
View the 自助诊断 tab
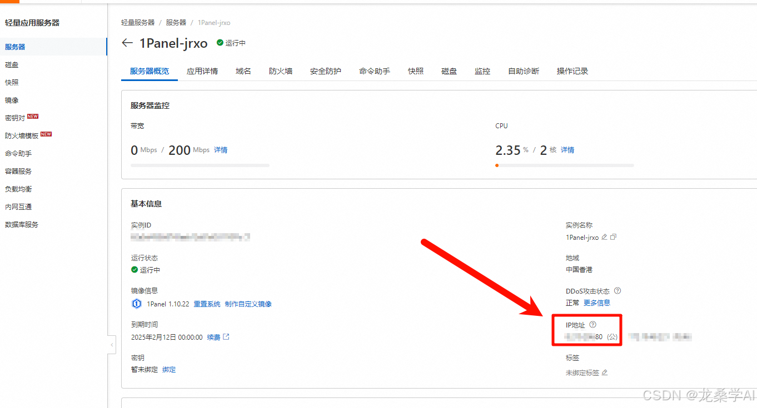[524, 71]
